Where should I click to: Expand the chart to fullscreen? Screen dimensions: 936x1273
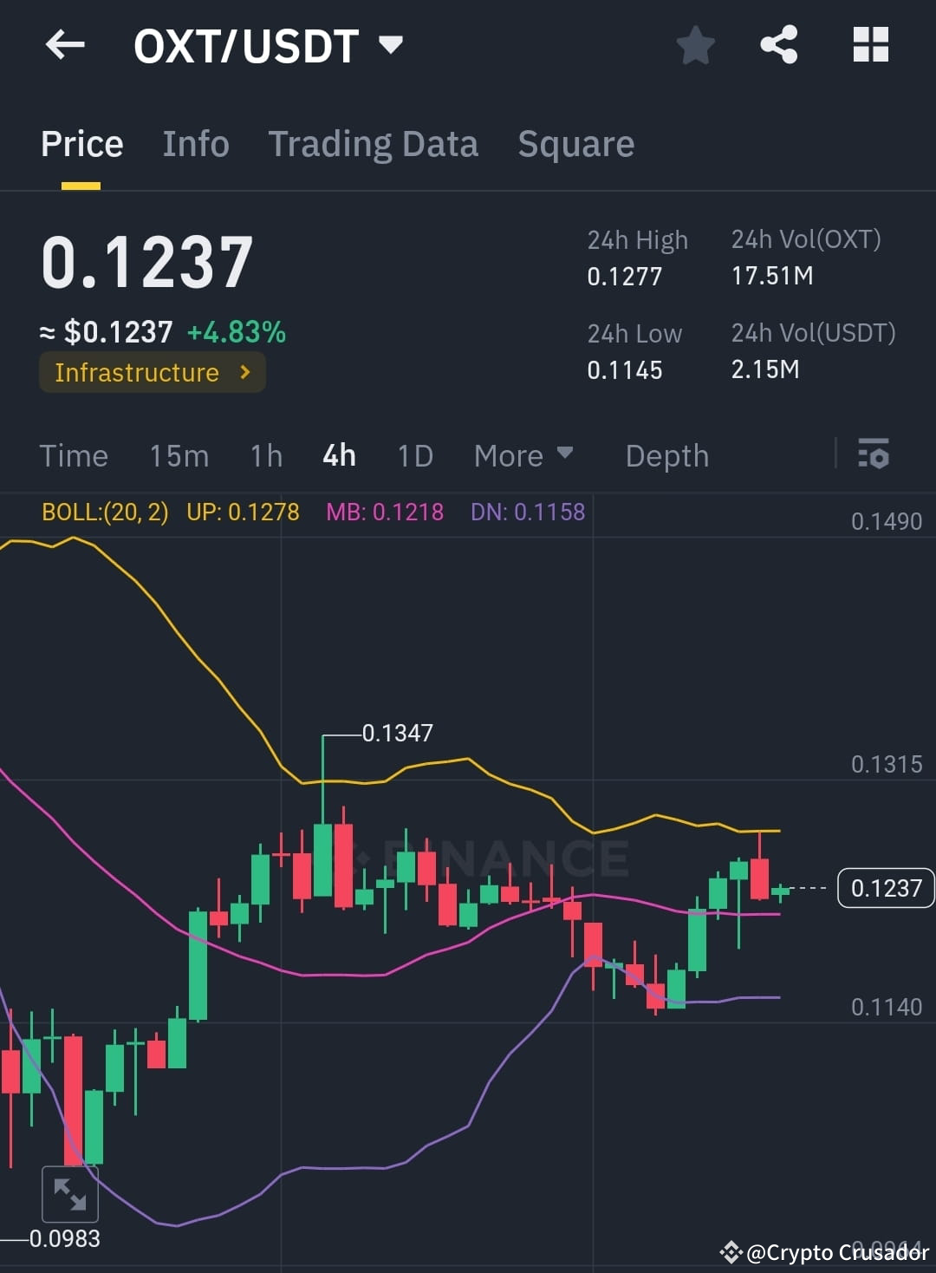click(x=69, y=1194)
